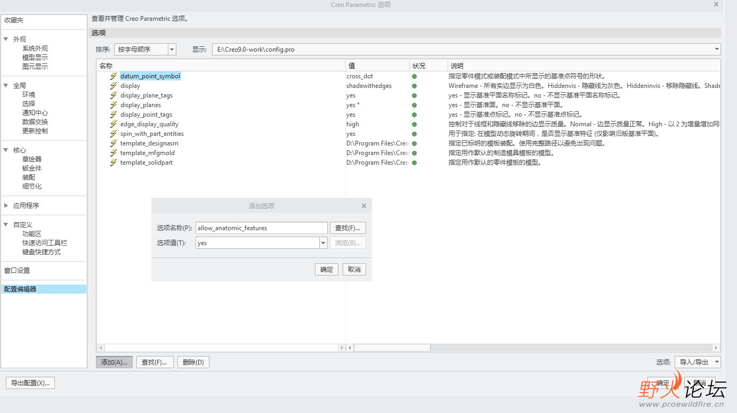This screenshot has width=737, height=413.
Task: Click 添加(A)... button below the list
Action: tap(114, 362)
